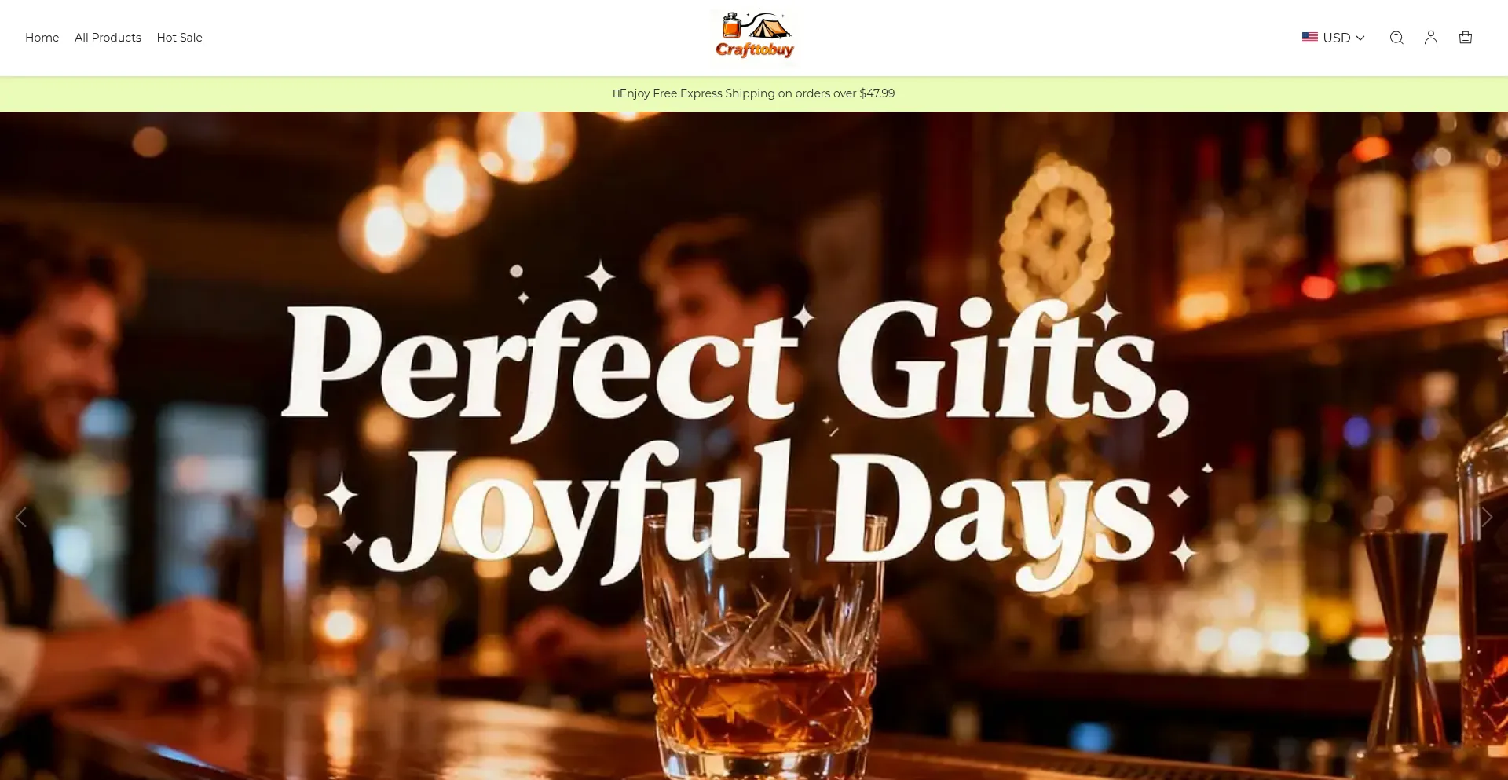
Task: Click the US flag icon
Action: pos(1309,38)
